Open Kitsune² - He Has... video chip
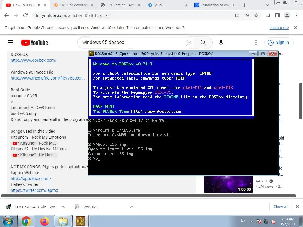This screenshot has height=227, width=303. (34, 155)
